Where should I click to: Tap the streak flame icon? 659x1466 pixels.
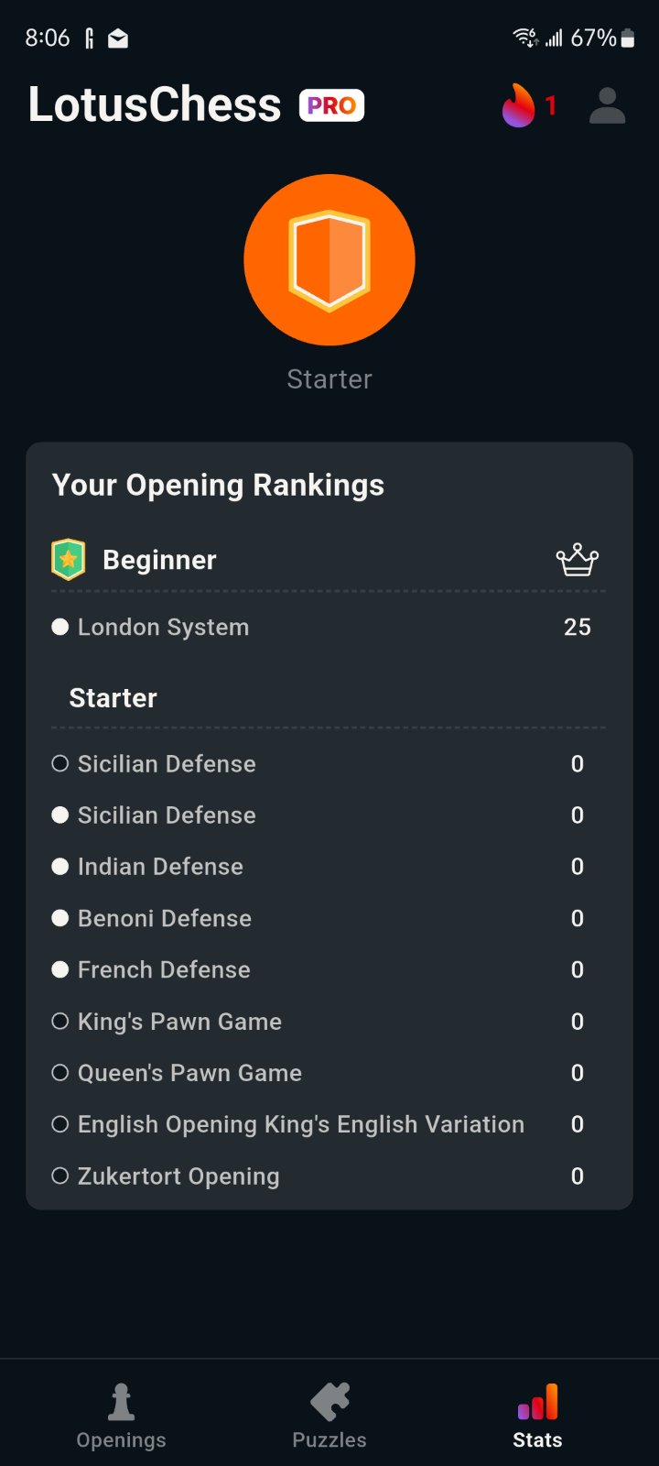[518, 105]
